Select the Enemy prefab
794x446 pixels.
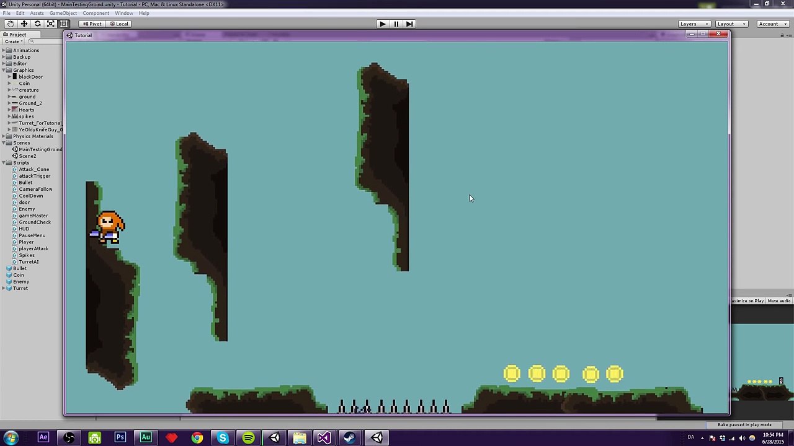[x=17, y=282]
